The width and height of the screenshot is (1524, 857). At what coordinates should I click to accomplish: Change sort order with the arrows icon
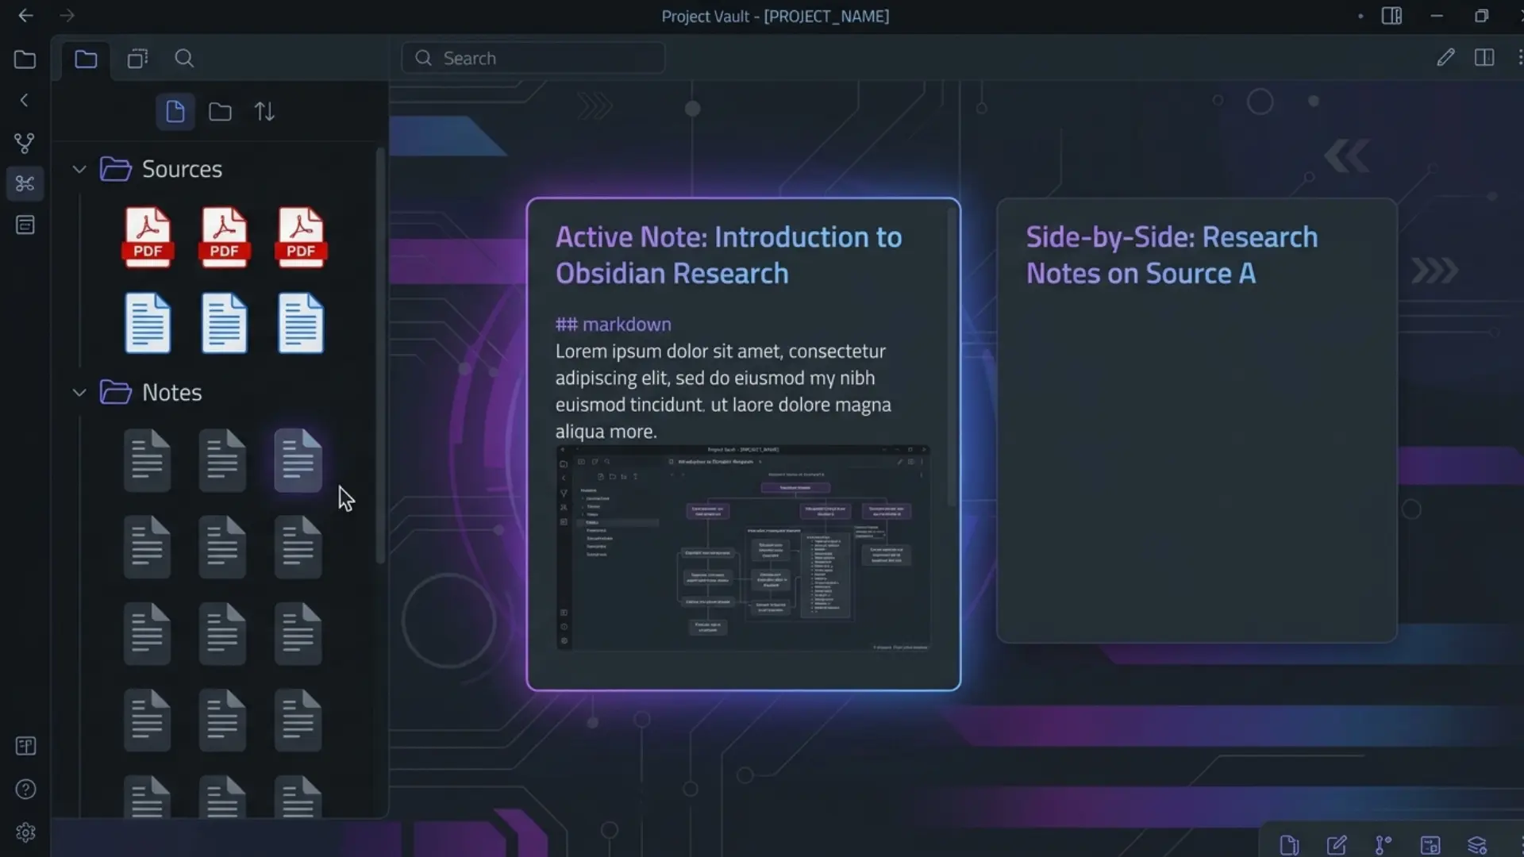tap(265, 112)
